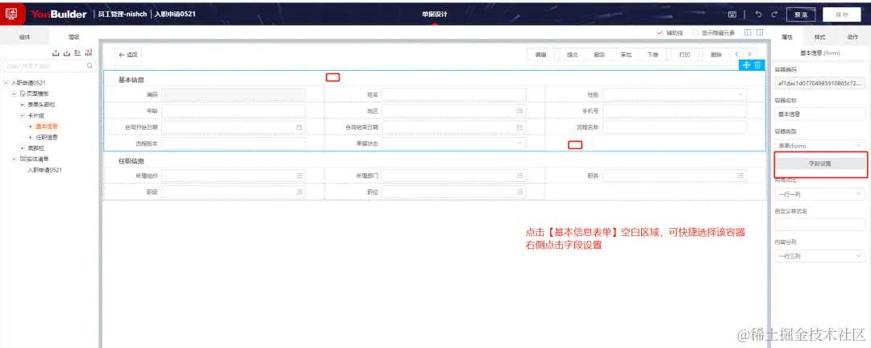Switch to the 动作 actions tab
871x348 pixels.
click(852, 37)
